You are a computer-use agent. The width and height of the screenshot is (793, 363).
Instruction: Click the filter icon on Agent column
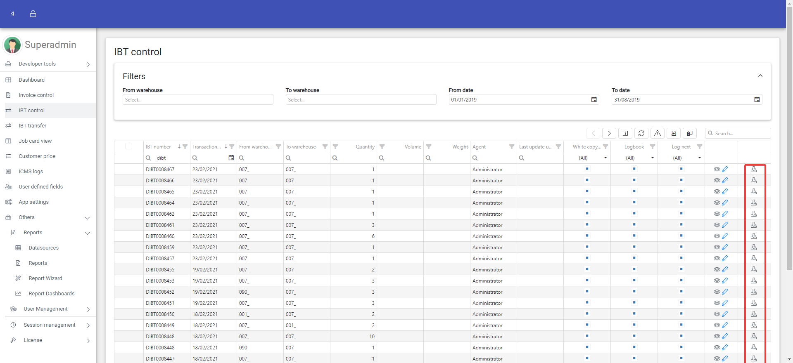(511, 146)
